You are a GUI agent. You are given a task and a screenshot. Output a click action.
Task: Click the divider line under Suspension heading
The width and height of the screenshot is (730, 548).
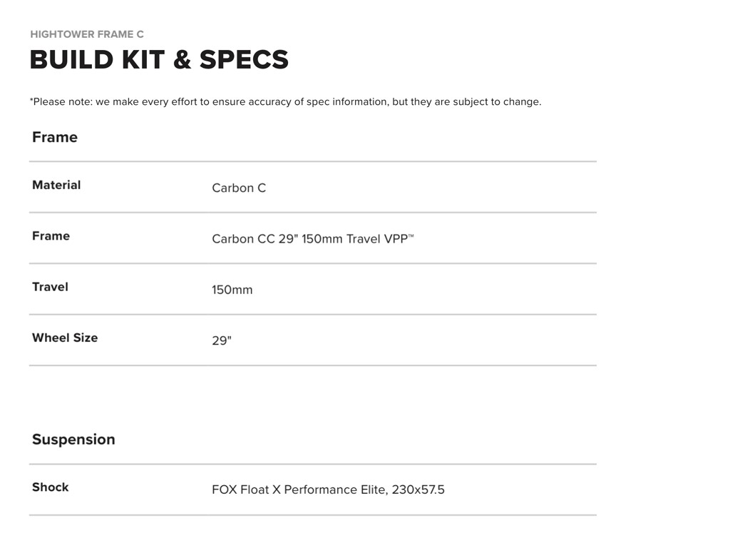tap(312, 465)
